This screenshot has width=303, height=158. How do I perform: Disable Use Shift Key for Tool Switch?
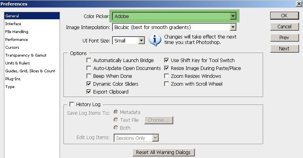click(167, 61)
